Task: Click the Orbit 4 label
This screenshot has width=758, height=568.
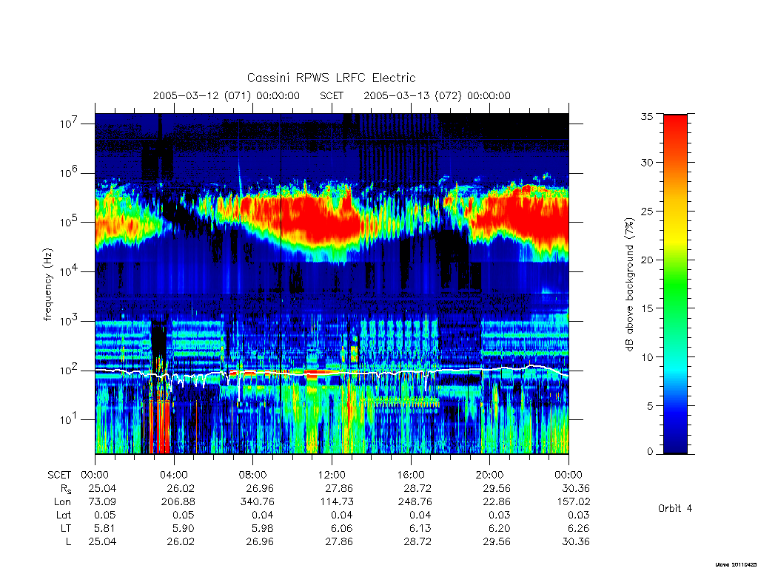Action: pos(675,508)
